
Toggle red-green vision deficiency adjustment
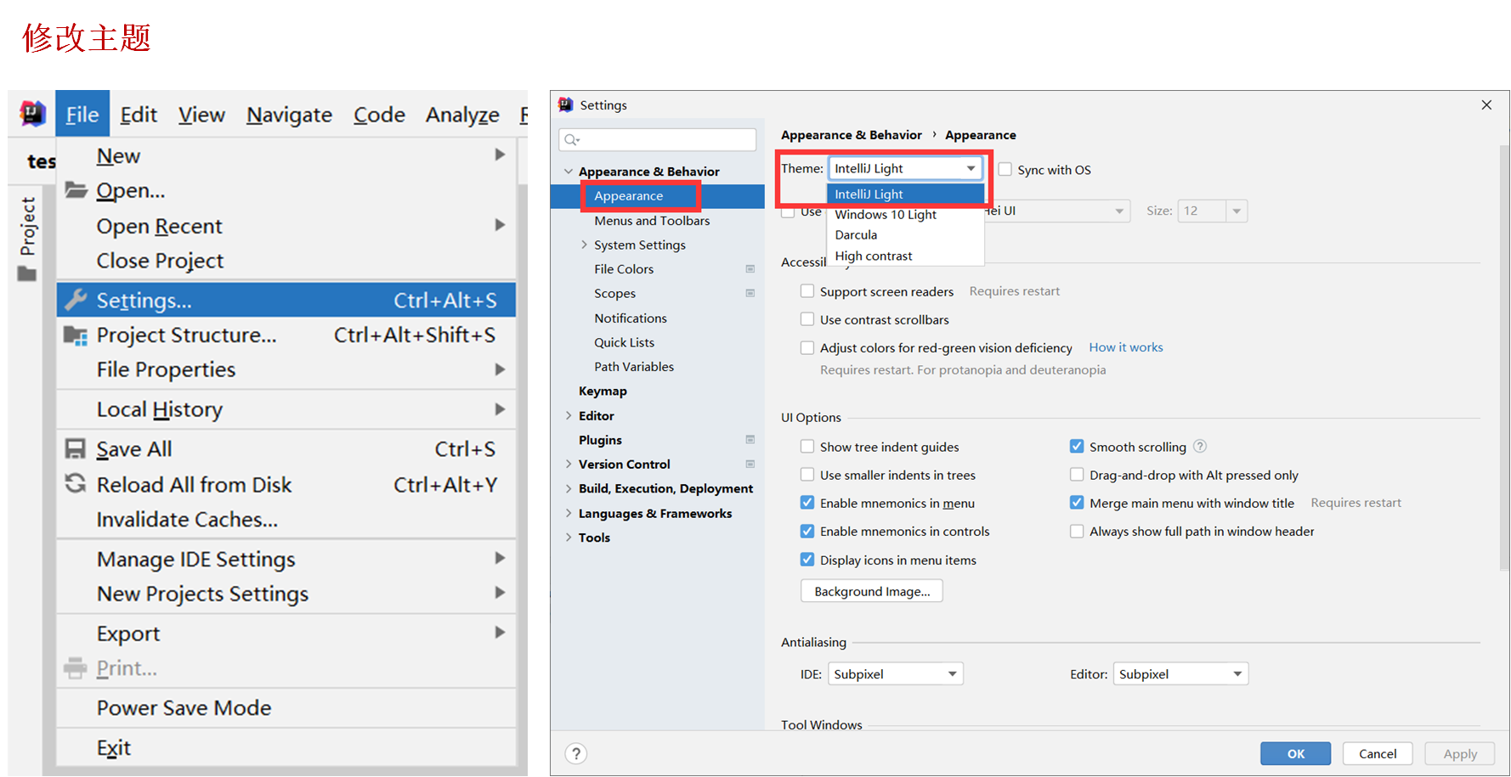(807, 347)
